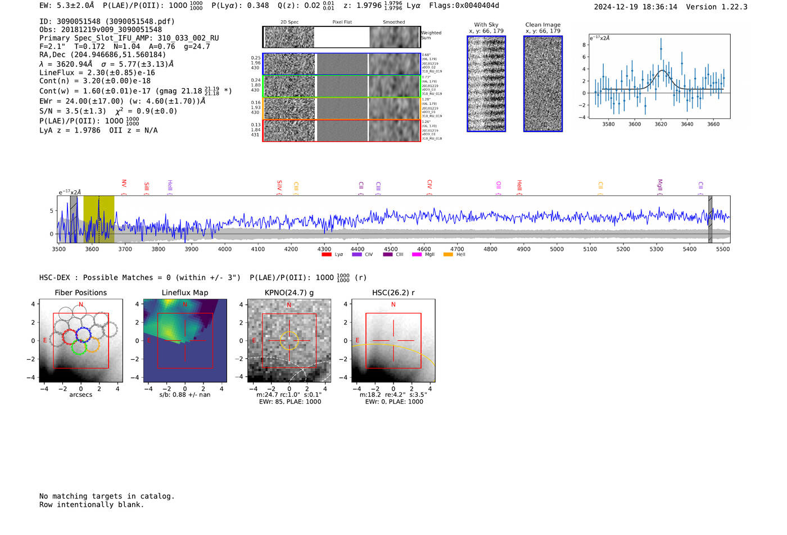Click the 'Cont(n) = 3.20(±0.00)e-18' line
Screen dimensions: 787x535
point(95,81)
